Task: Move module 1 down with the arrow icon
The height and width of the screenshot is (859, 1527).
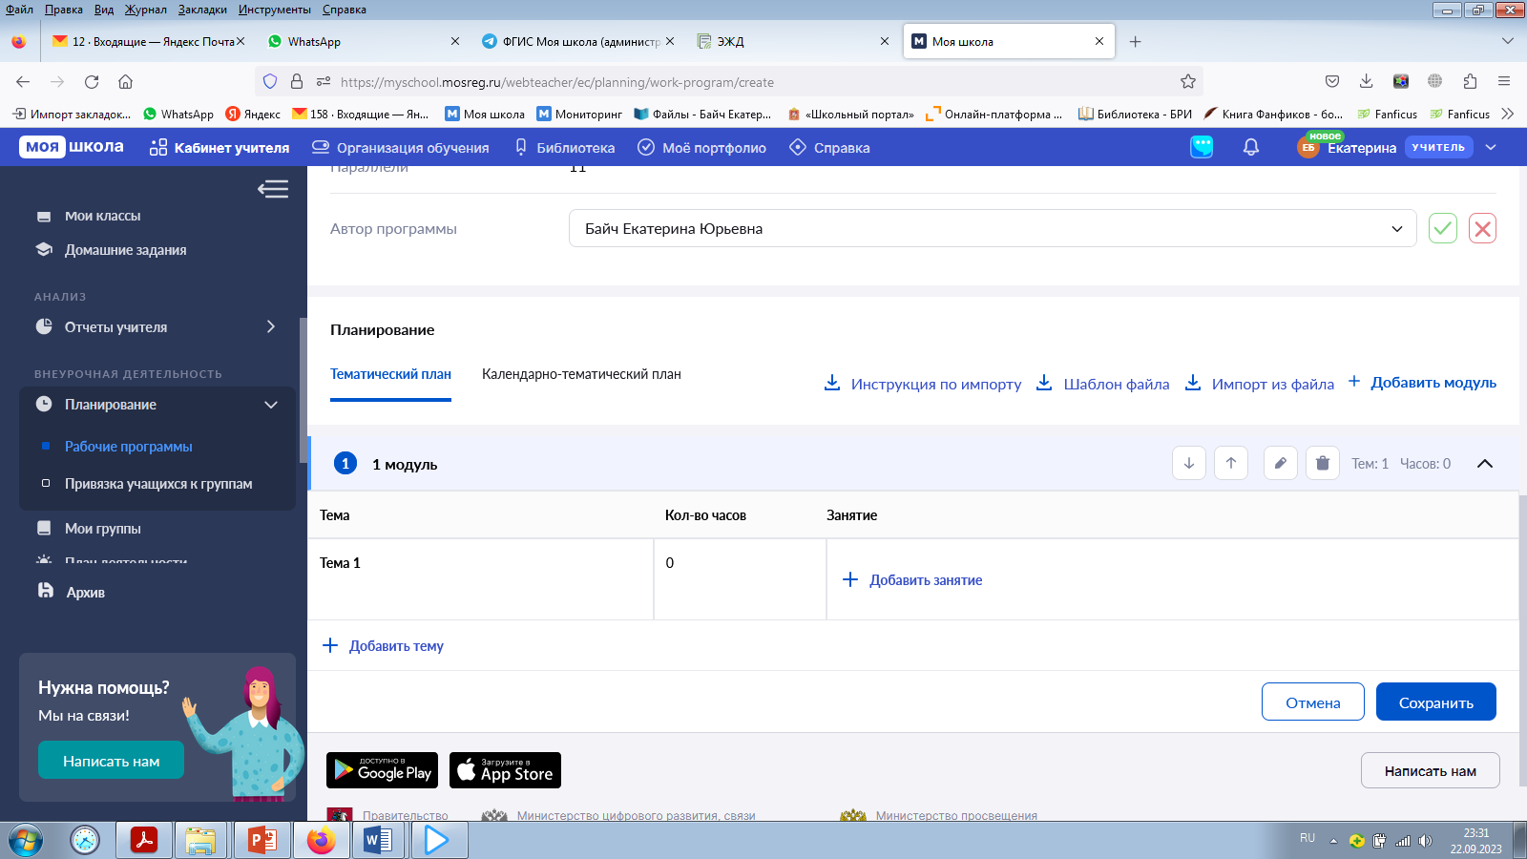Action: [1189, 463]
